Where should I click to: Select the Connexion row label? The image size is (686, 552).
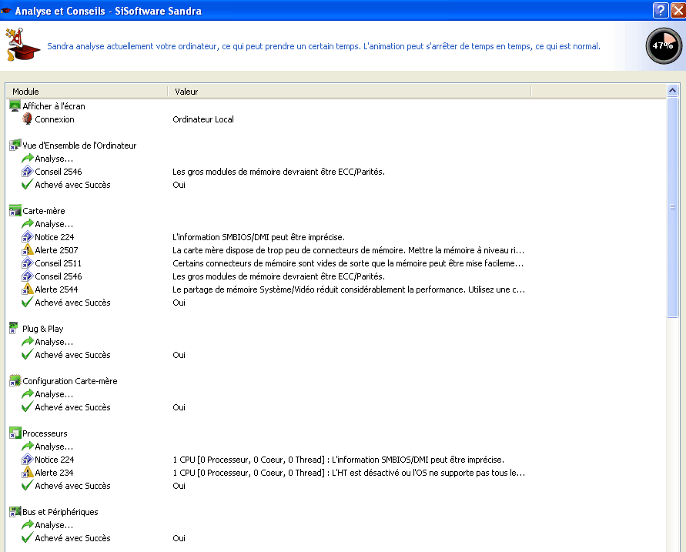point(55,119)
